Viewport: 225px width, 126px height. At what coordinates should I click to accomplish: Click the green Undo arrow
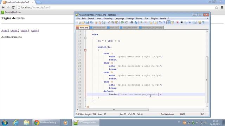click(x=122, y=22)
